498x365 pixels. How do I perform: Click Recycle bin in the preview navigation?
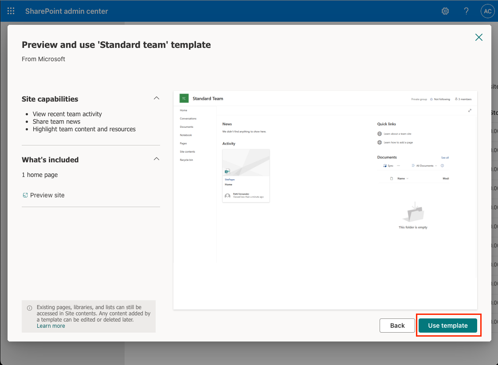click(x=186, y=160)
